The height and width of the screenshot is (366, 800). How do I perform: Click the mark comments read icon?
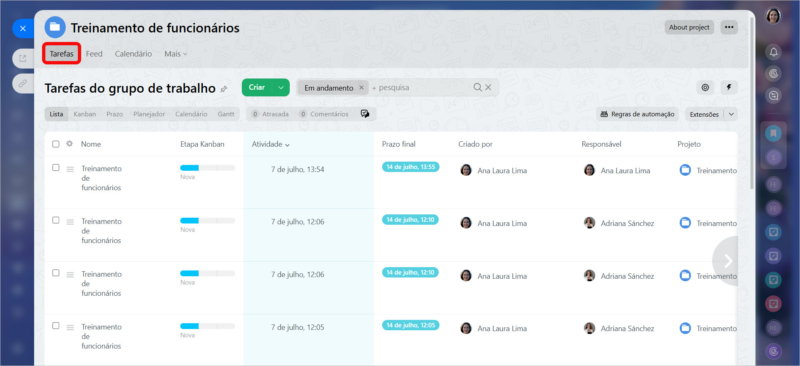tap(365, 114)
